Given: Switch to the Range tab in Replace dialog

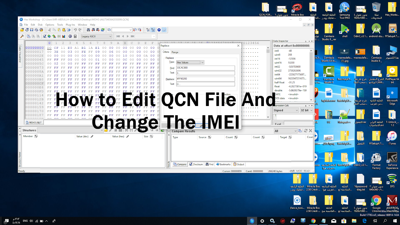Looking at the screenshot, I should pos(175,52).
